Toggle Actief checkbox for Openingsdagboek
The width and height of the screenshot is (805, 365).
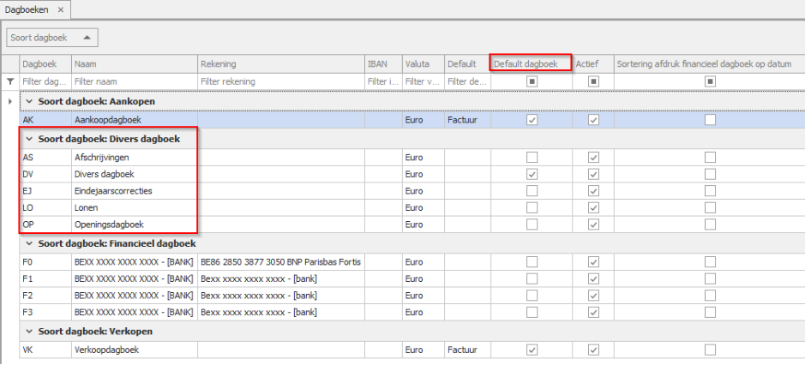pos(593,224)
